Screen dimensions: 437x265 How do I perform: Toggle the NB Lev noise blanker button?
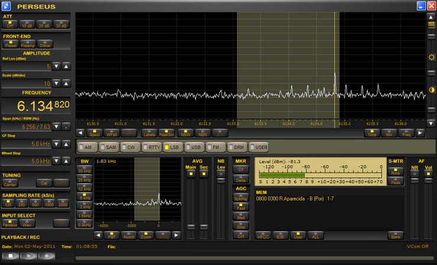[x=221, y=174]
